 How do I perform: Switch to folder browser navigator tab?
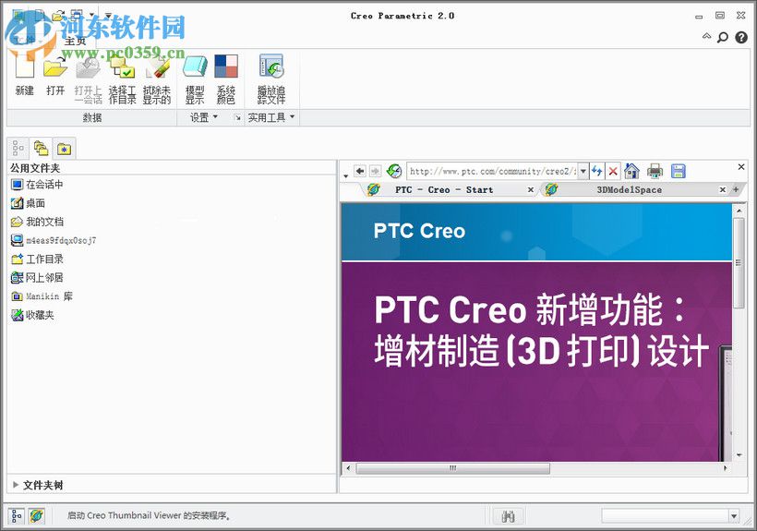[x=41, y=149]
